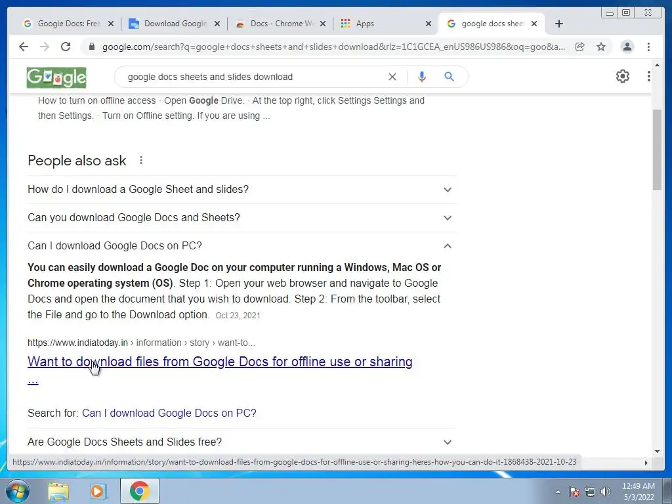Click Search for: Can I download Google Docs on PC

tap(169, 413)
